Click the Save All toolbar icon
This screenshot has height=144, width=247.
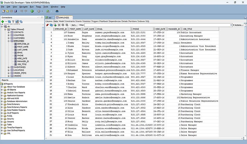[15, 11]
